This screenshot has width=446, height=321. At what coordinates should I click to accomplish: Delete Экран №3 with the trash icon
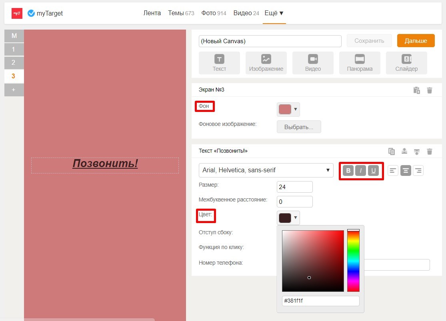tap(430, 90)
